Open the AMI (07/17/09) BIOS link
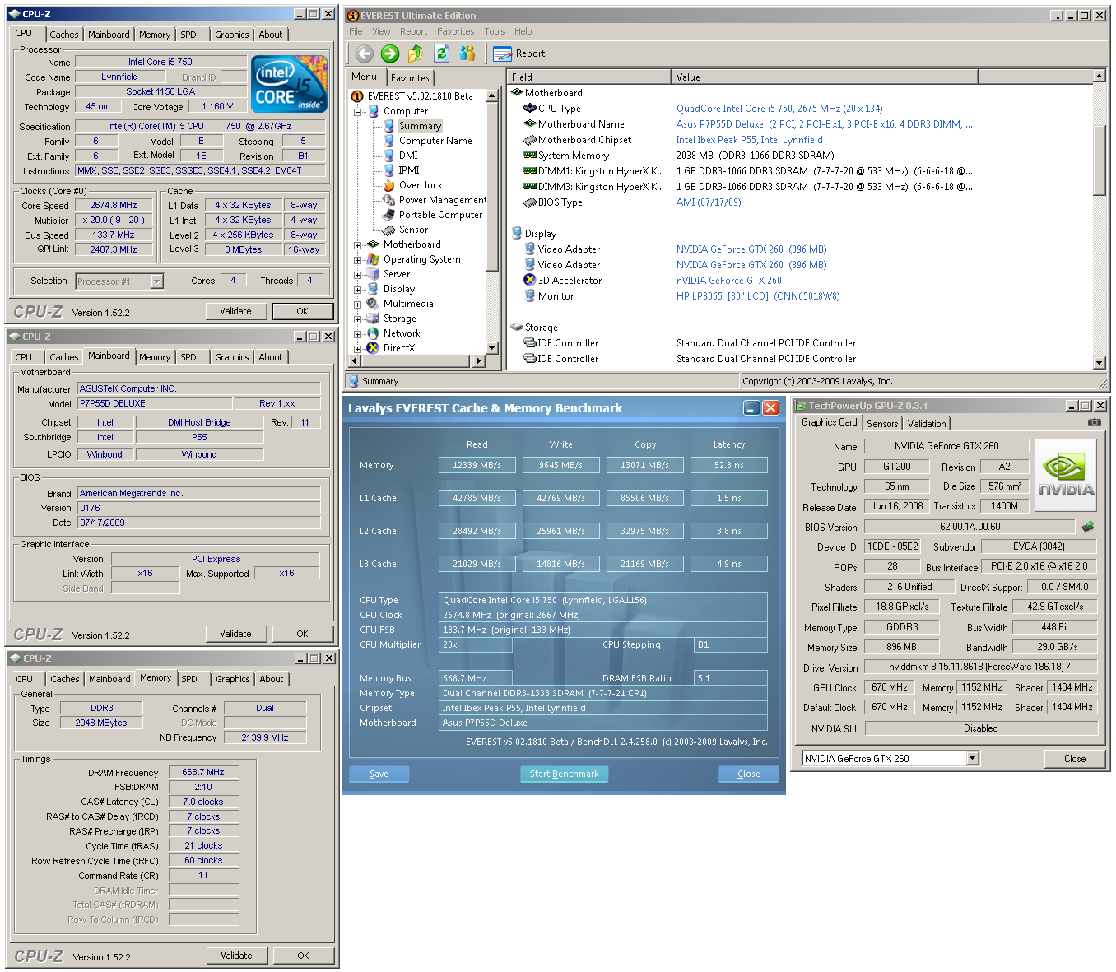This screenshot has width=1116, height=972. [x=709, y=202]
